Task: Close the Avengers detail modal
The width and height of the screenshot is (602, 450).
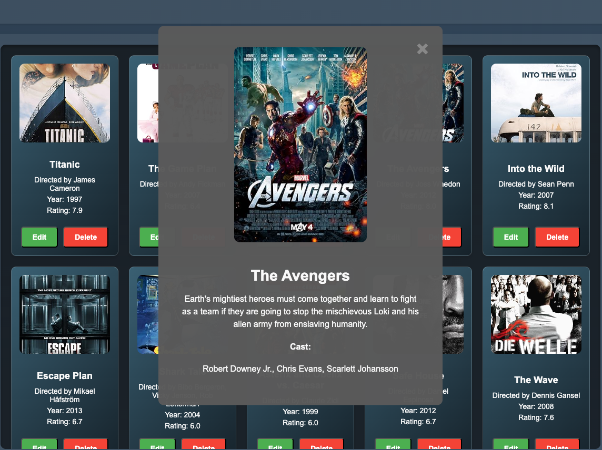Action: coord(423,49)
